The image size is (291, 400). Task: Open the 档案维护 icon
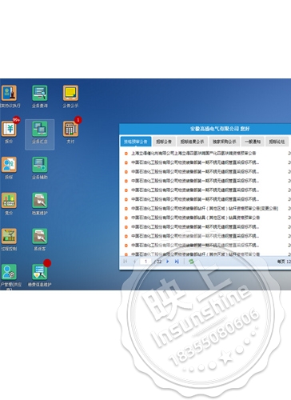(x=40, y=200)
